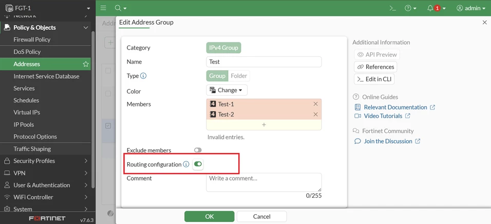491x224 pixels.
Task: Click the Name field containing Test
Action: click(x=263, y=62)
